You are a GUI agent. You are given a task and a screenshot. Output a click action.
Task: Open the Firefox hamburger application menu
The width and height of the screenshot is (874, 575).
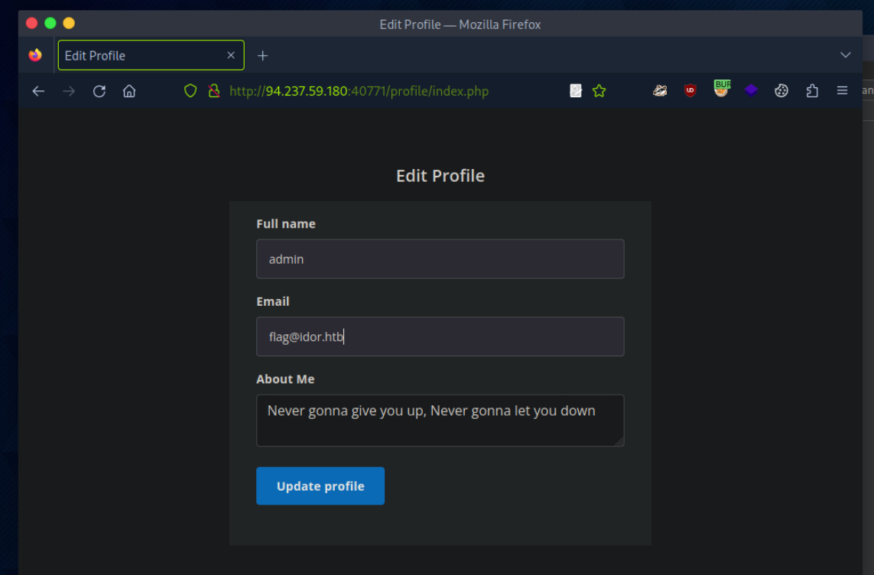[842, 90]
